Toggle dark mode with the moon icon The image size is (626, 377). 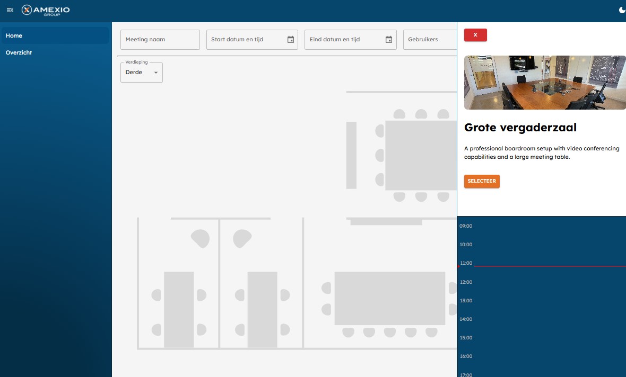tap(622, 10)
